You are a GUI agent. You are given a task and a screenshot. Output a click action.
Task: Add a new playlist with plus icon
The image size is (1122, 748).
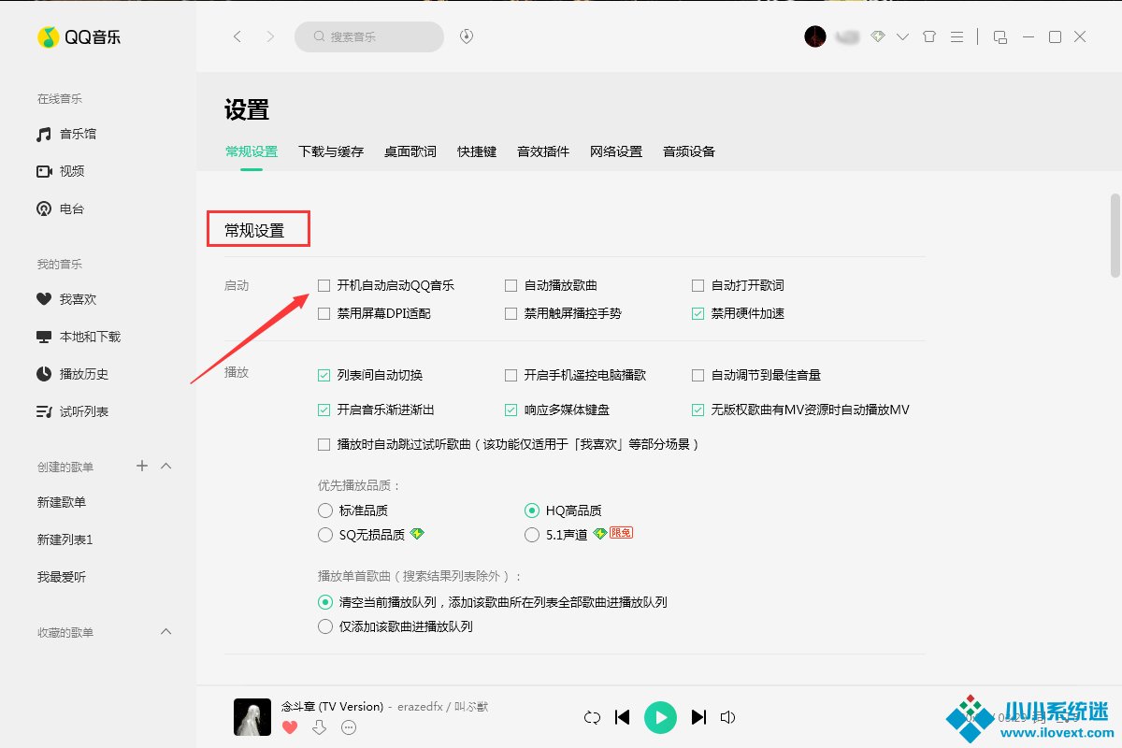point(142,465)
